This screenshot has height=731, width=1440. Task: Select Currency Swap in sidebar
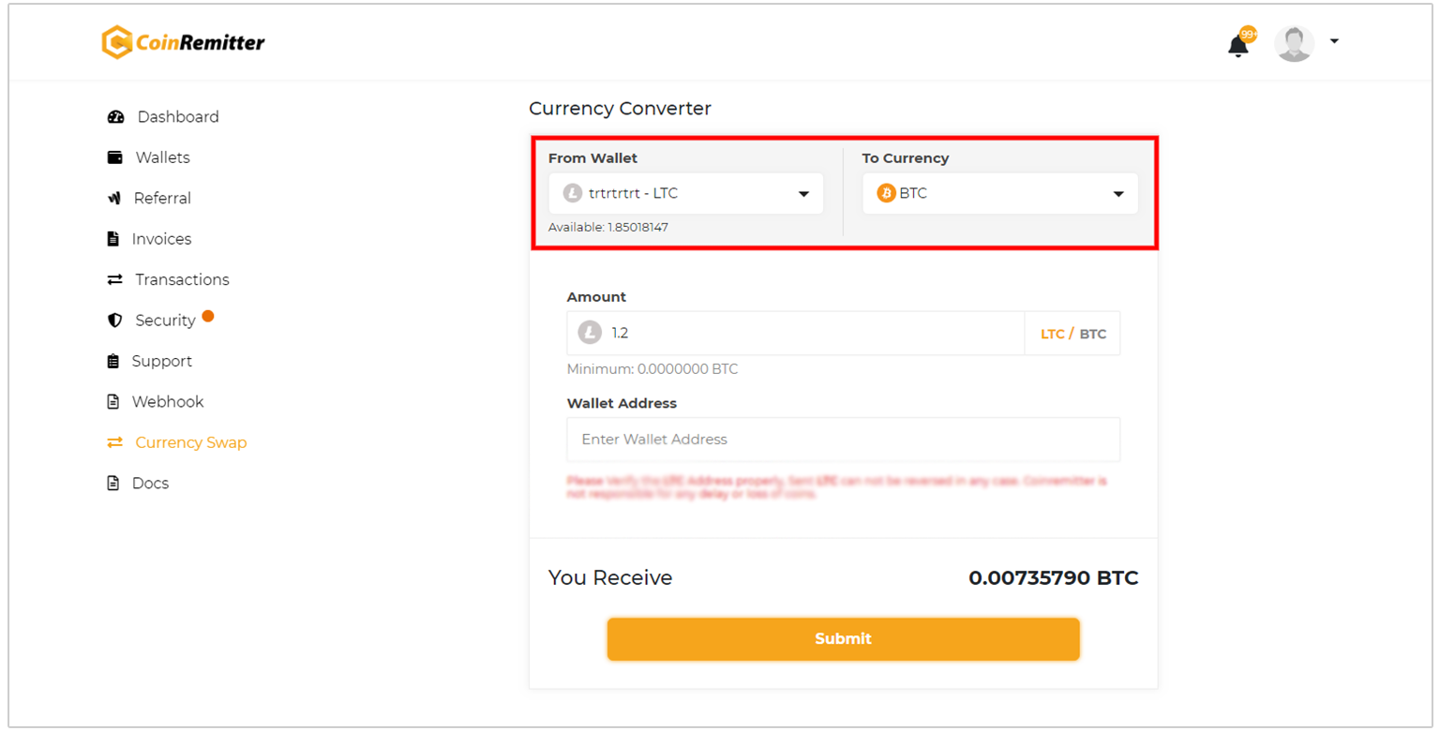coord(176,442)
